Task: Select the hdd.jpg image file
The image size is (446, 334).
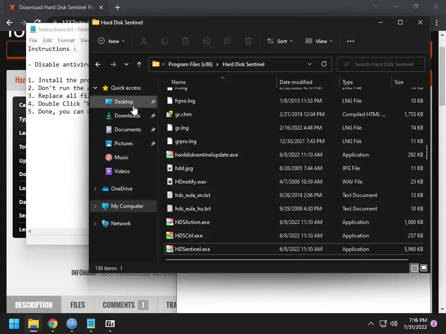Action: (x=294, y=168)
